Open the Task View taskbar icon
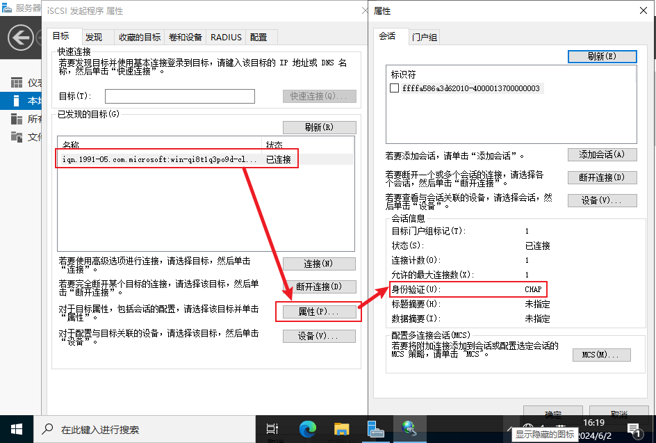Image resolution: width=656 pixels, height=443 pixels. click(273, 429)
